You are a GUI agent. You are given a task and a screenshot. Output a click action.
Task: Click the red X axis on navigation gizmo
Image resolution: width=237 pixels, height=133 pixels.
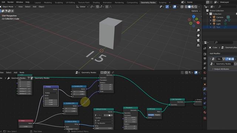coord(198,23)
